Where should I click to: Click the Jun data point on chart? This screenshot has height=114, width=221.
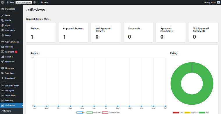pos(94,106)
